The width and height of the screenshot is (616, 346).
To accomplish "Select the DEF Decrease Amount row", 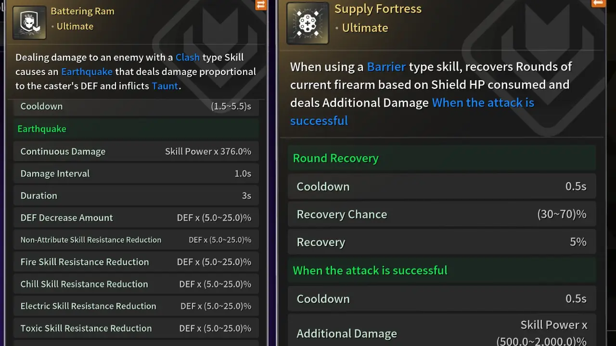I will tap(136, 218).
